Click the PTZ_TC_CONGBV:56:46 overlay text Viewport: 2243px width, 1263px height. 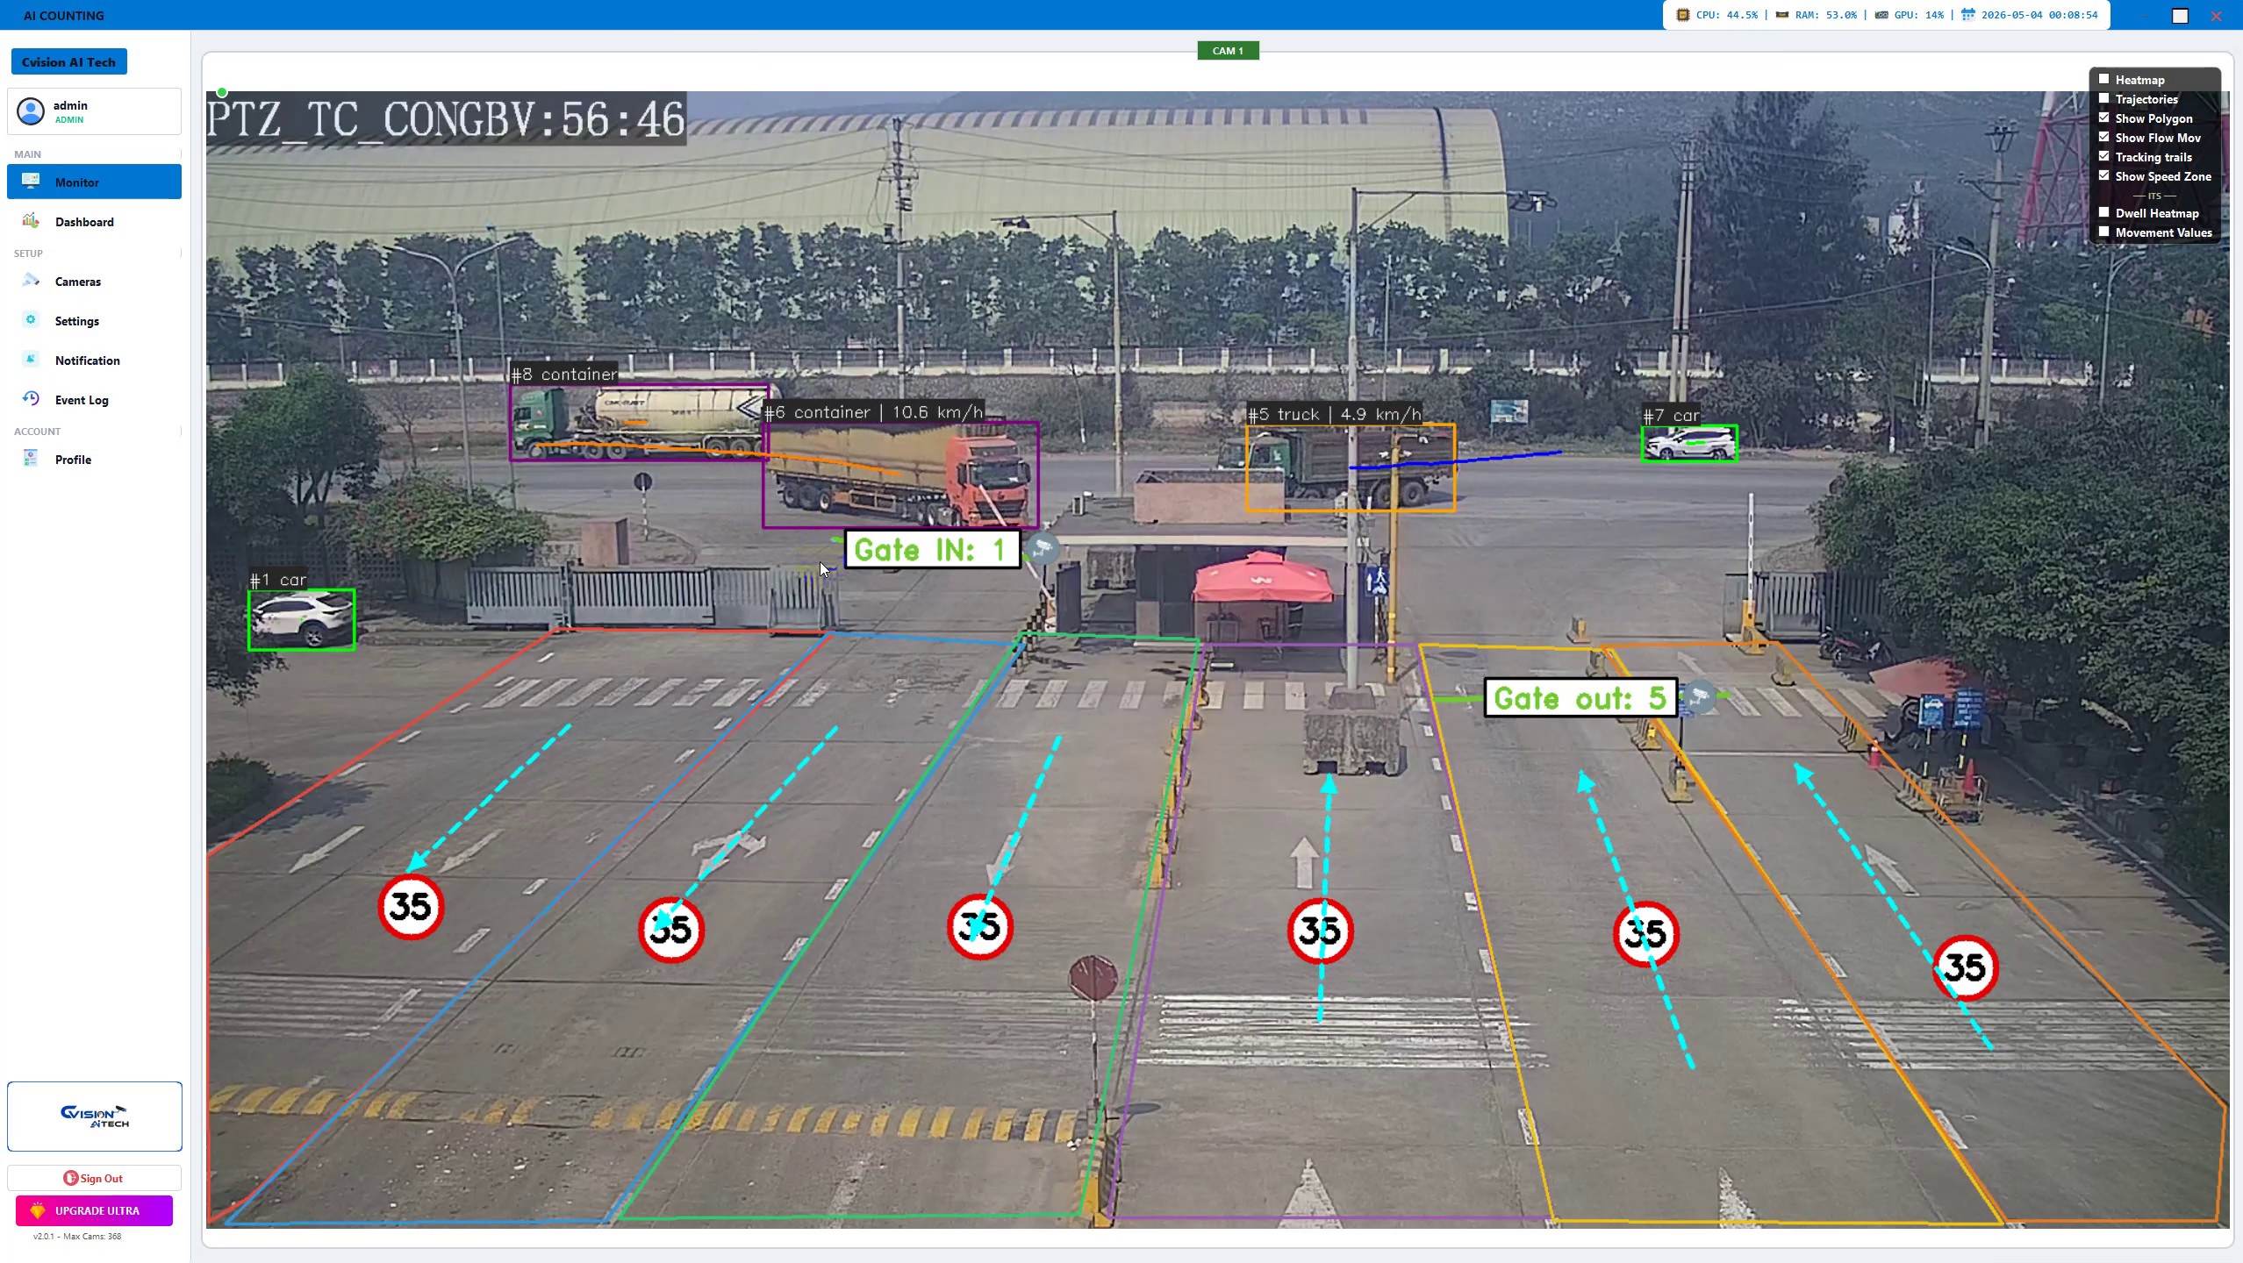click(x=446, y=118)
